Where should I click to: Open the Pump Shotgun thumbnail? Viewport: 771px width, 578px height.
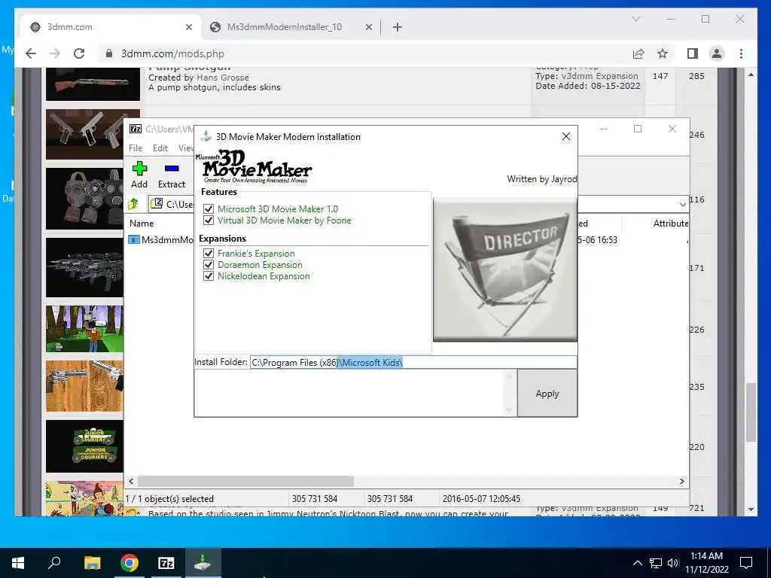(x=93, y=84)
